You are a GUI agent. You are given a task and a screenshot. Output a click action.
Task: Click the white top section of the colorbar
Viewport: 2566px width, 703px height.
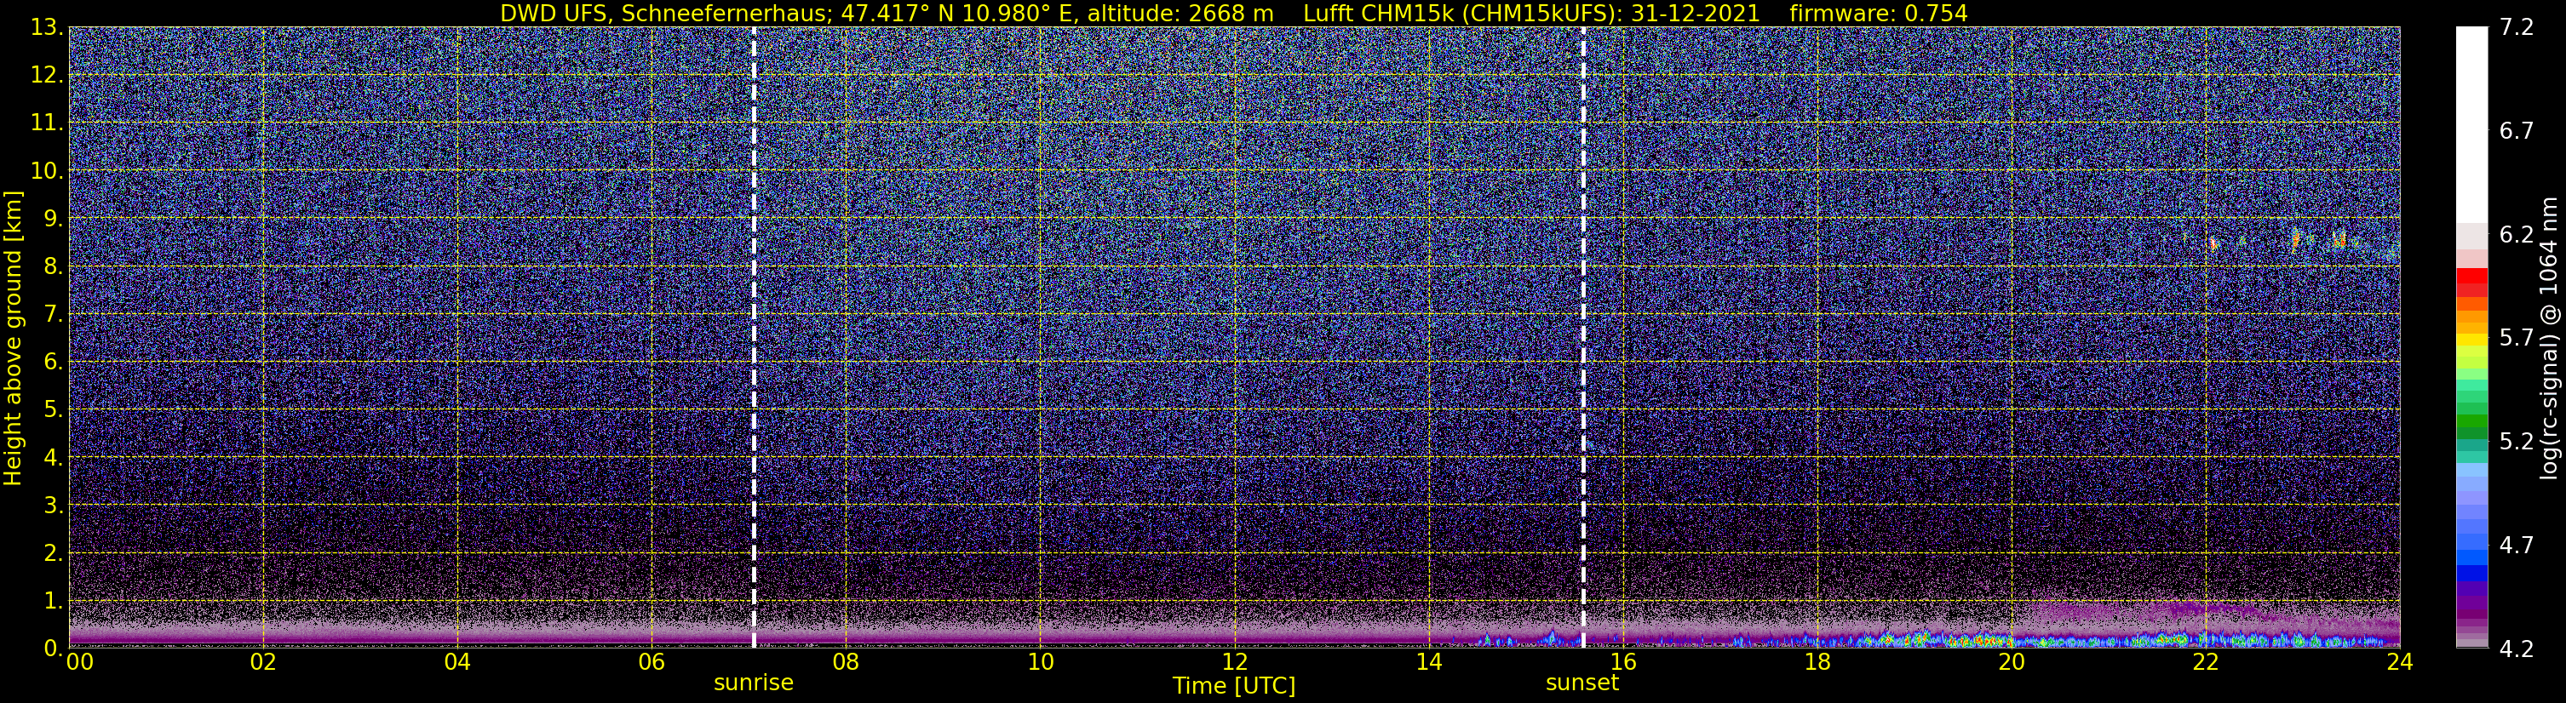2471,124
